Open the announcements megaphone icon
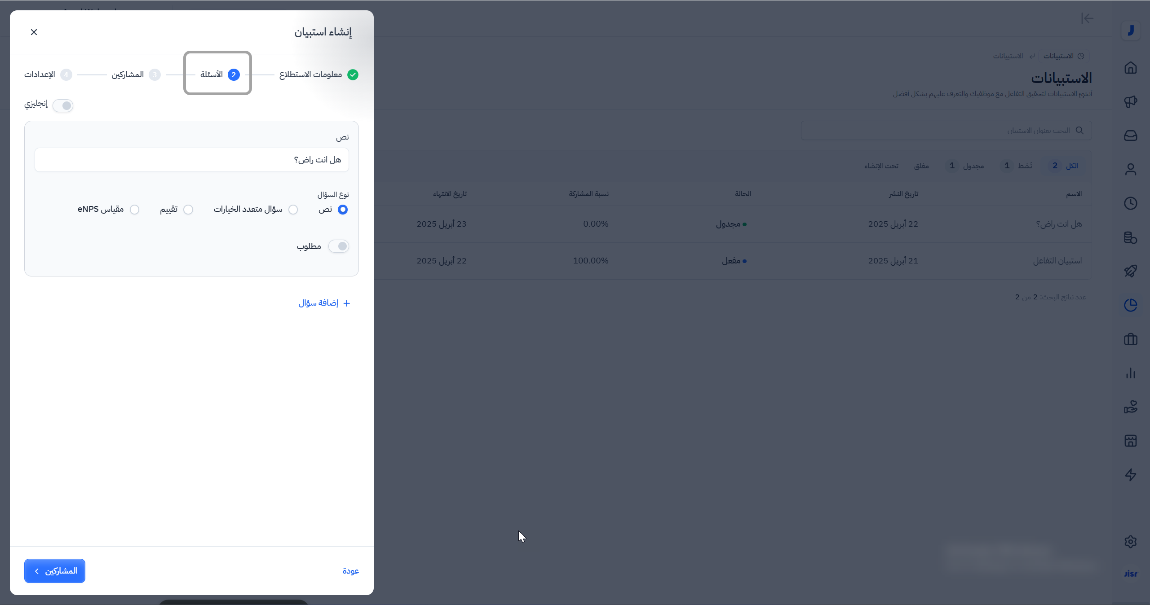Viewport: 1150px width, 605px height. pyautogui.click(x=1130, y=102)
